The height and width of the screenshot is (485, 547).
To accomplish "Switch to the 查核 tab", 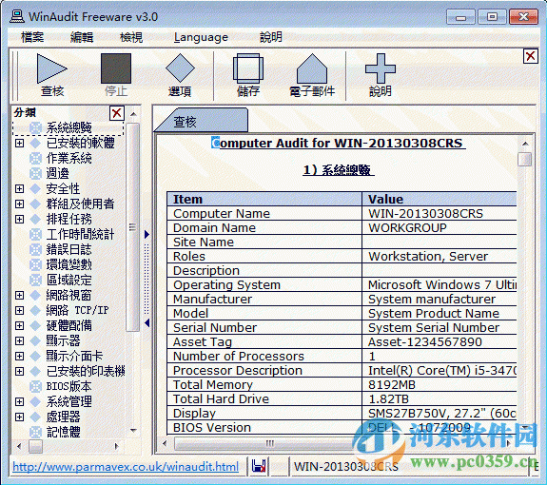I will [202, 121].
